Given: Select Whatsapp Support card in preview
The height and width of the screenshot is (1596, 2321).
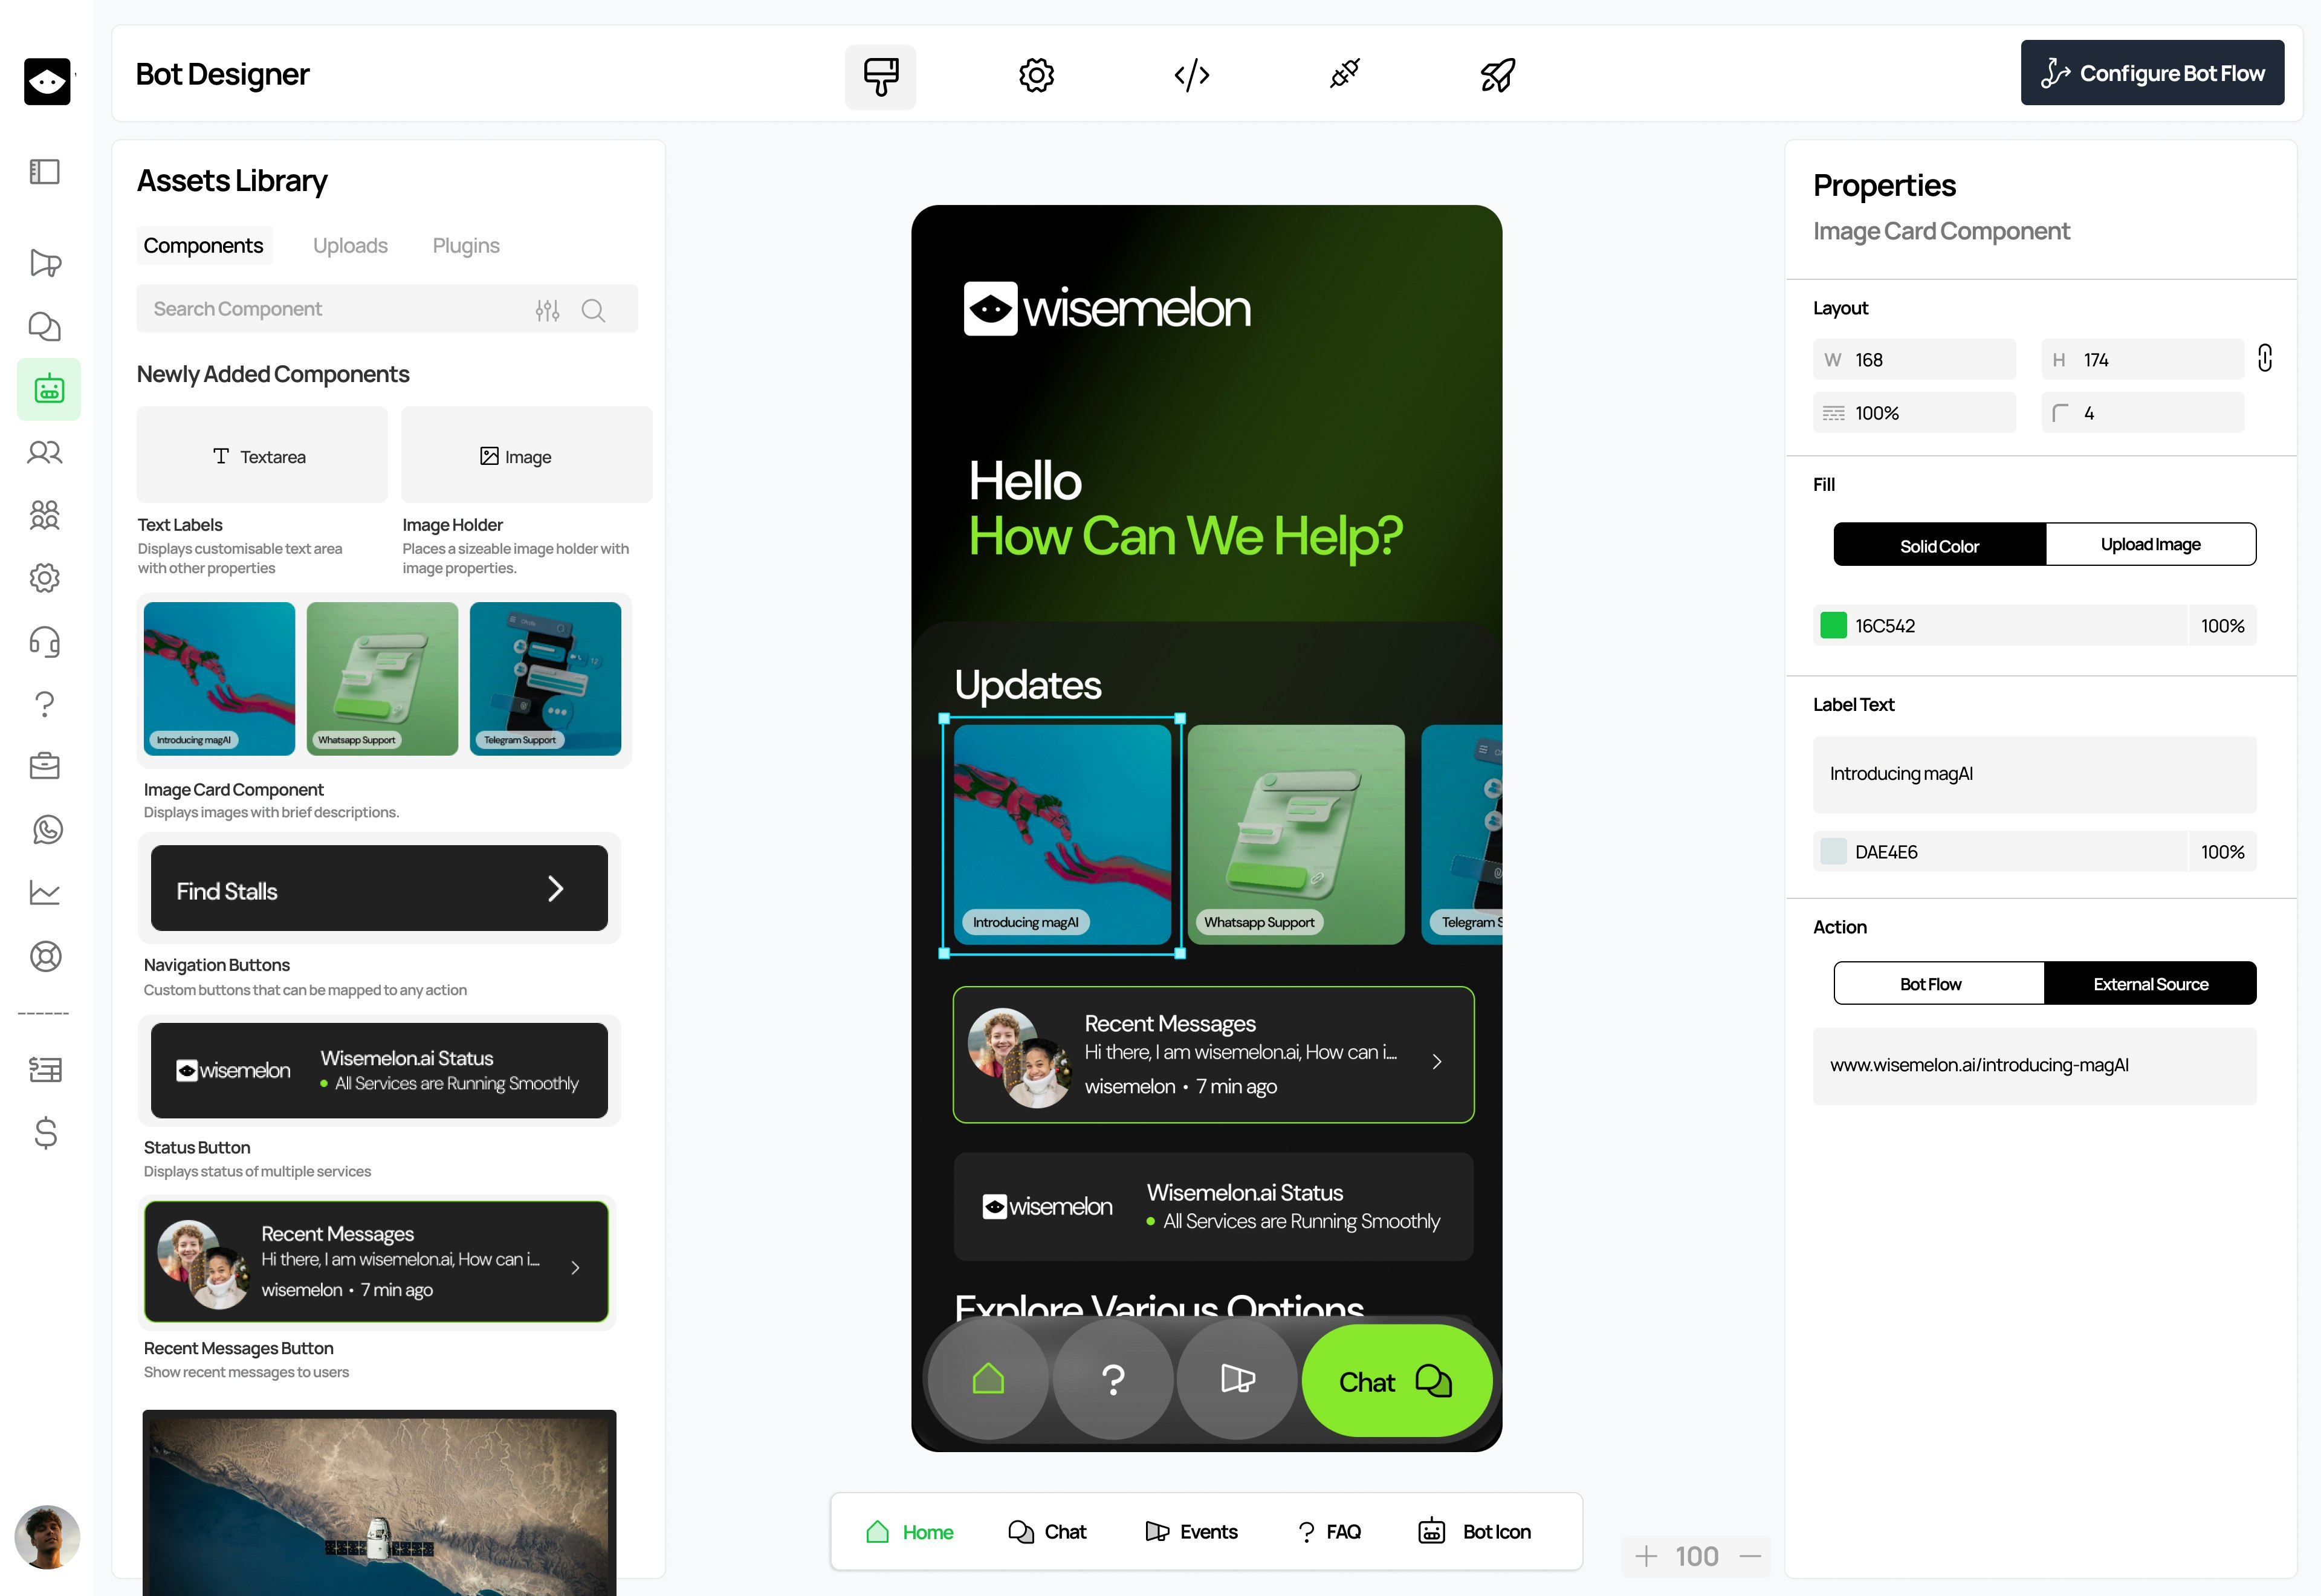Looking at the screenshot, I should click(1295, 835).
